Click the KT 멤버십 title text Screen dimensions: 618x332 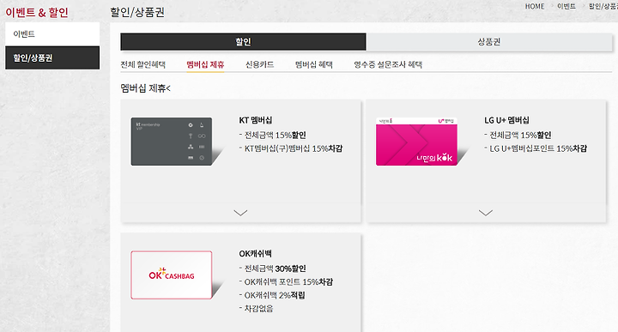click(x=256, y=120)
